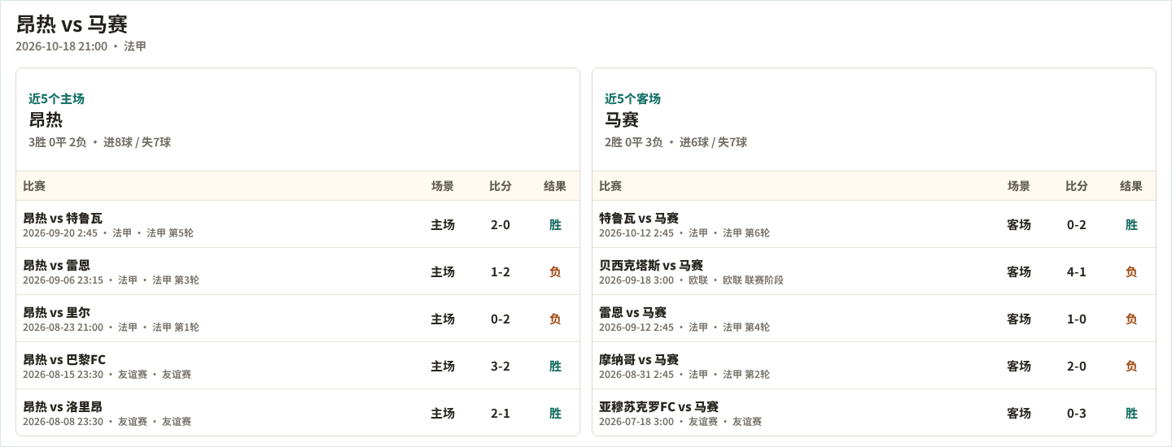Click the 比赛 column header in 昂热 table
1172x447 pixels.
[34, 186]
